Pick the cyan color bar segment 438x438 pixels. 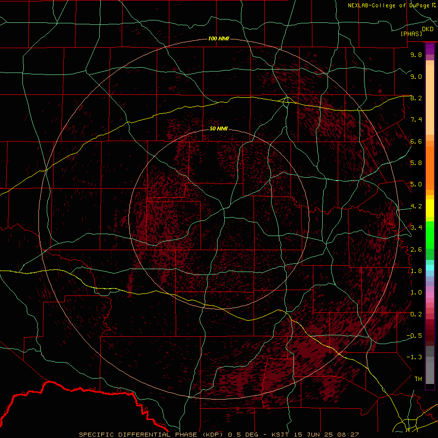[x=430, y=268]
